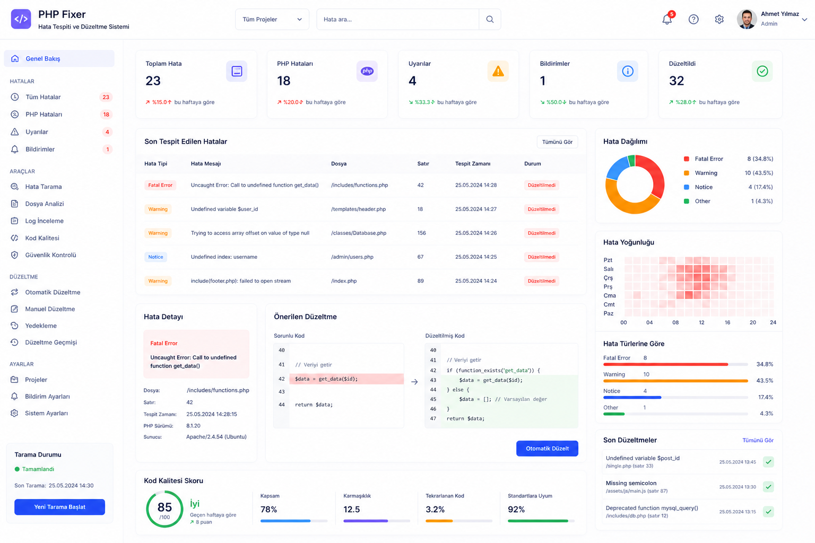Viewport: 815px width, 543px height.
Task: Click the Projeler sidebar icon
Action: tap(15, 380)
